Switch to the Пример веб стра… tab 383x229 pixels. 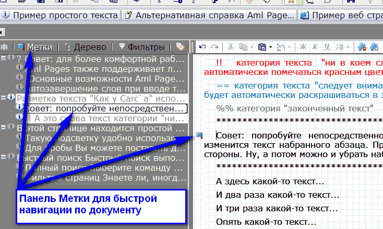[x=341, y=15]
